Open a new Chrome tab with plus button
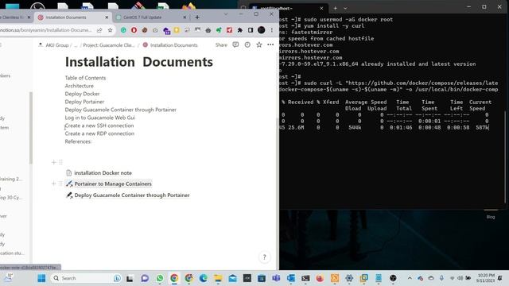This screenshot has width=509, height=286. click(197, 17)
